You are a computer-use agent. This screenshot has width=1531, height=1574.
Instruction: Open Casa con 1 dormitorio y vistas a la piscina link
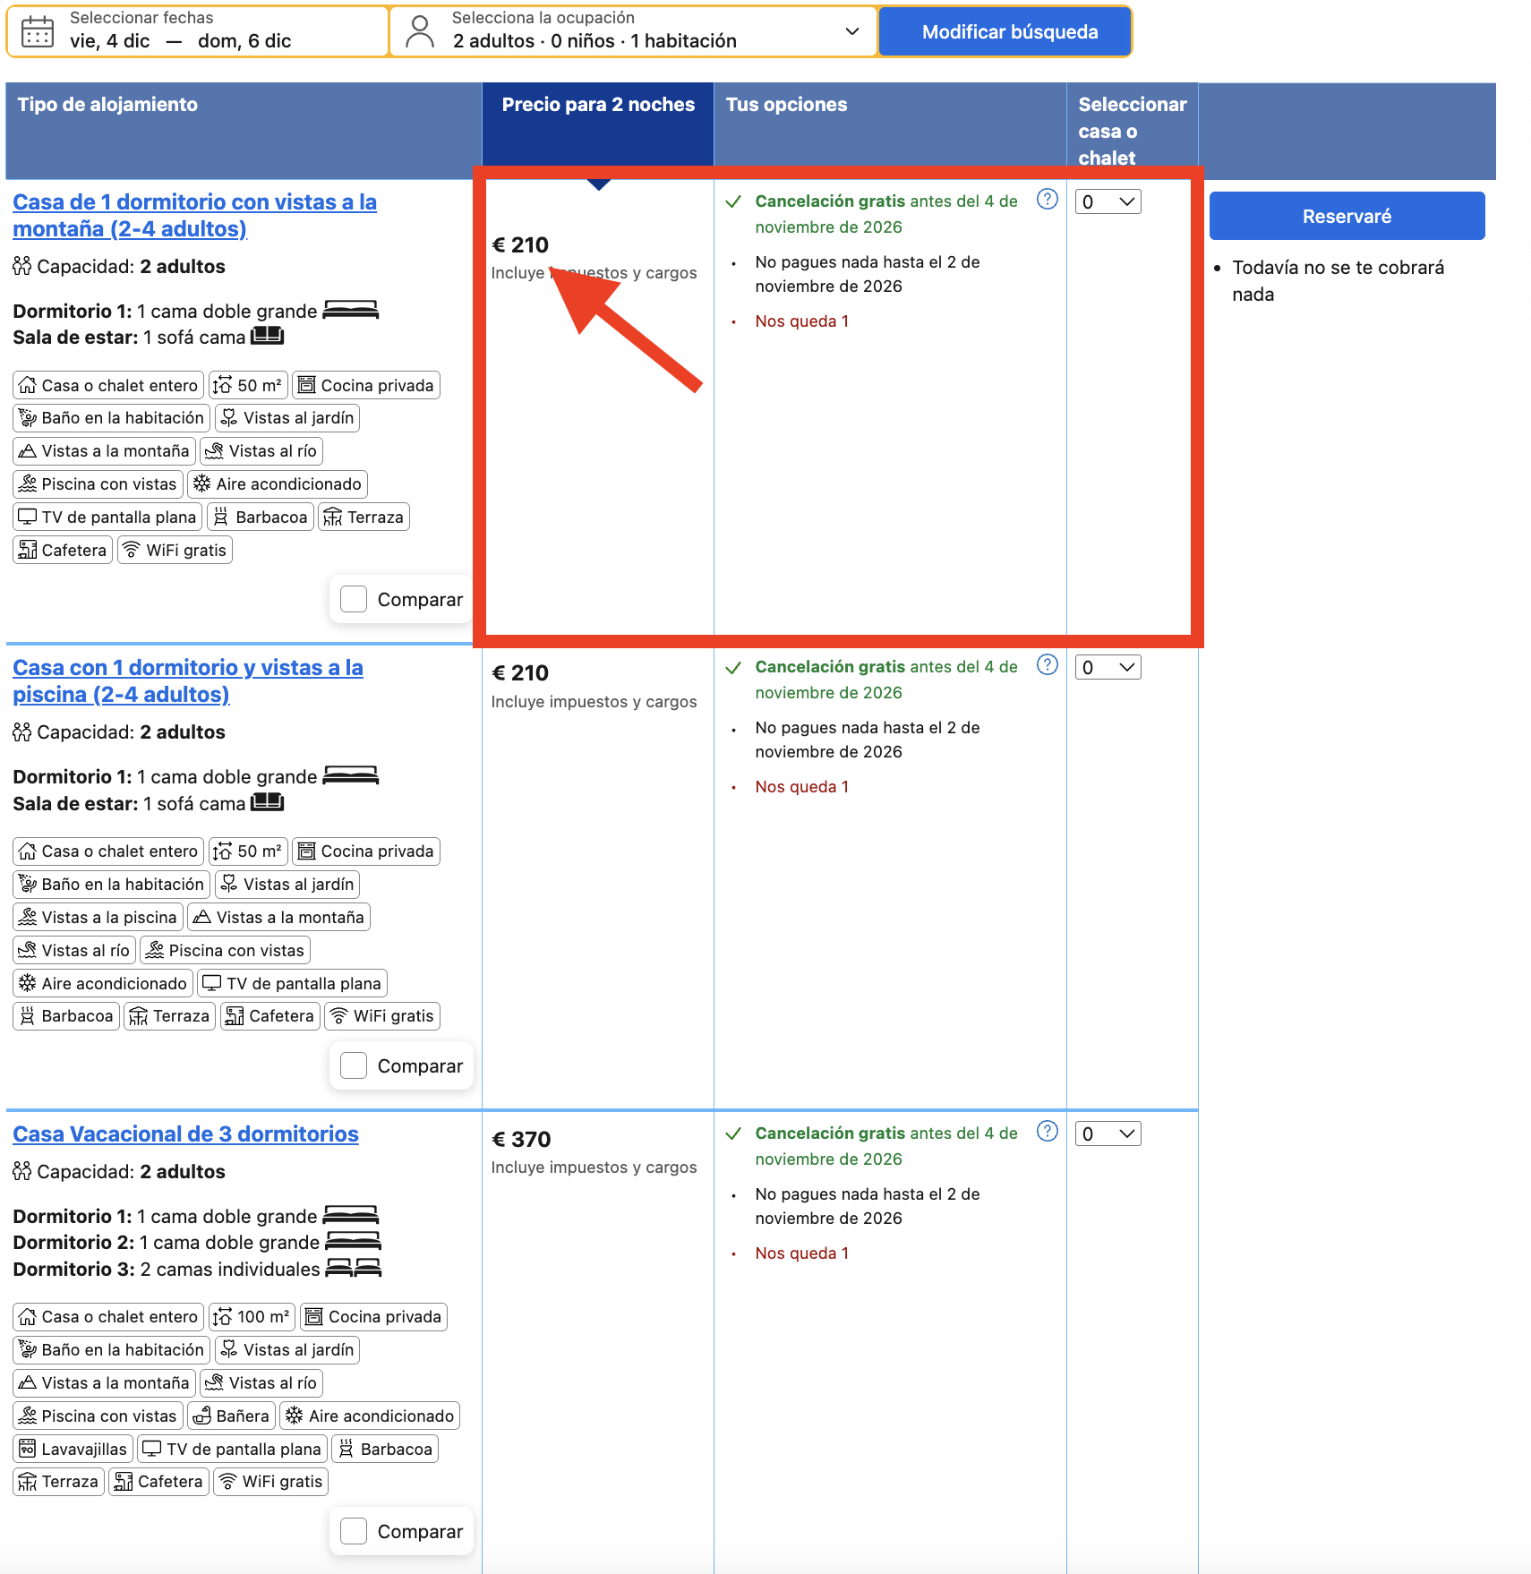[x=188, y=680]
